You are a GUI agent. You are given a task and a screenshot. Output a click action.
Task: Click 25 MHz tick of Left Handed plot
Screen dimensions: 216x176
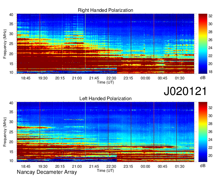(x=11, y=132)
